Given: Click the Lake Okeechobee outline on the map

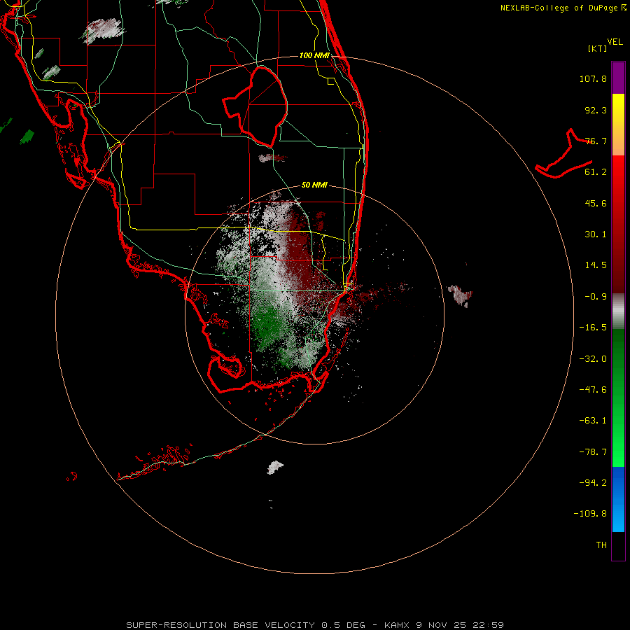Looking at the screenshot, I should (255, 107).
